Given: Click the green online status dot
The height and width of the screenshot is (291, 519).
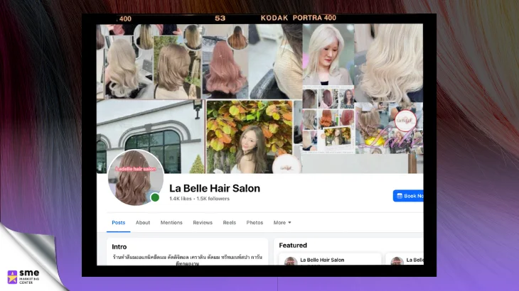Looking at the screenshot, I should (155, 197).
